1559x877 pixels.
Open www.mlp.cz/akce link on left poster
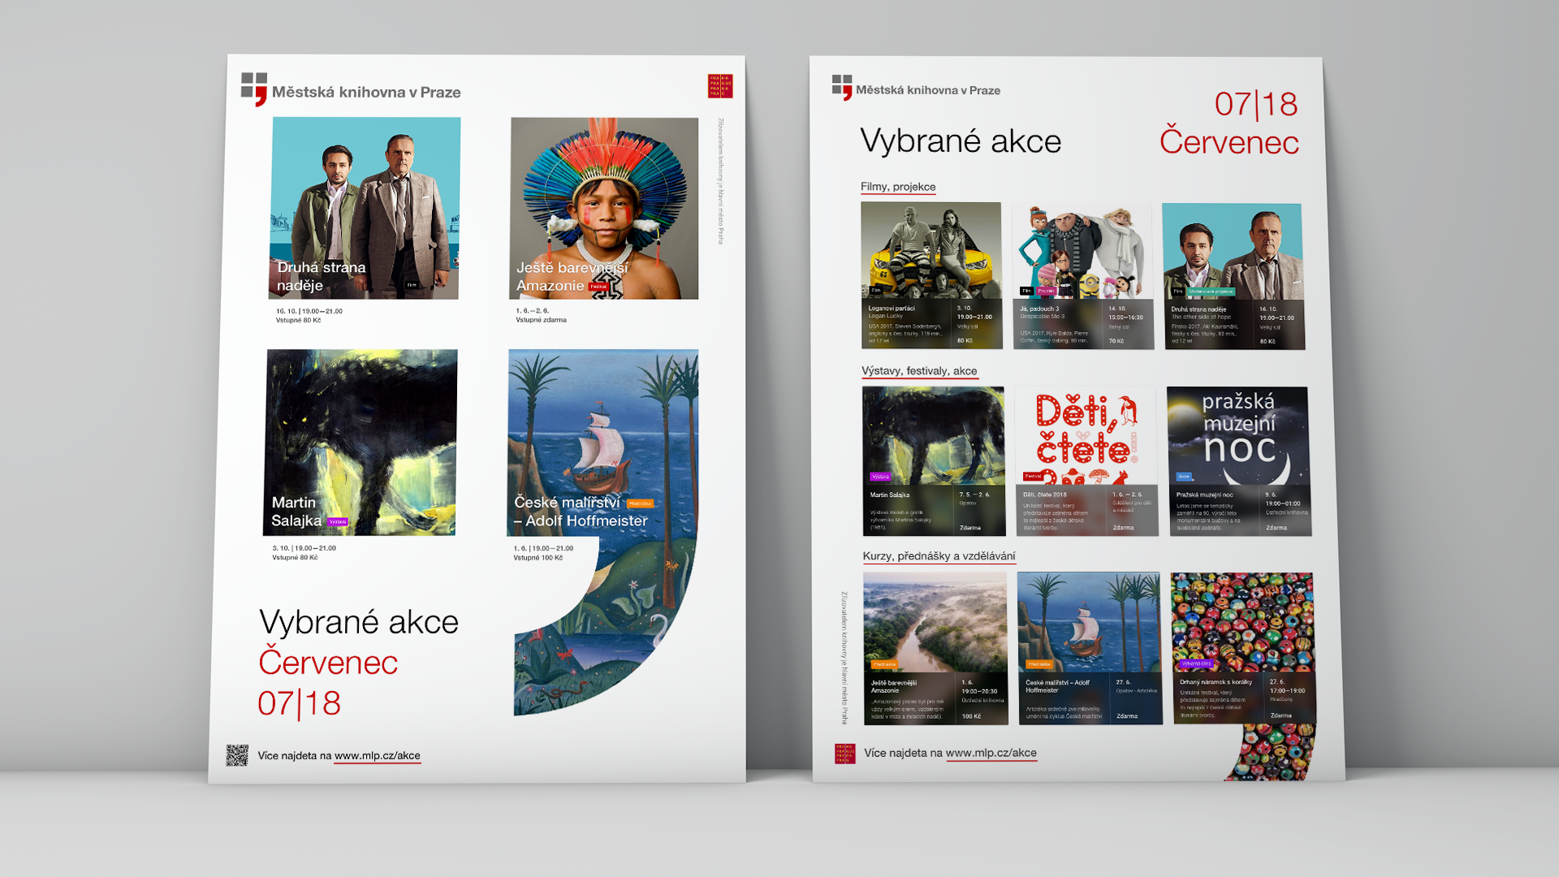377,756
